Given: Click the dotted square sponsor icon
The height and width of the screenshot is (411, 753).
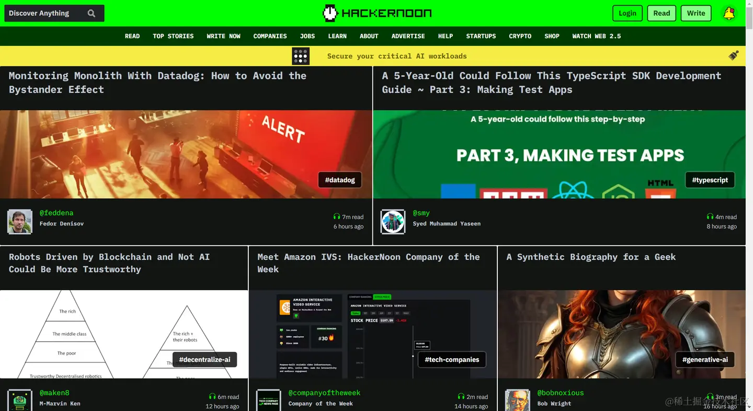Looking at the screenshot, I should [x=301, y=56].
